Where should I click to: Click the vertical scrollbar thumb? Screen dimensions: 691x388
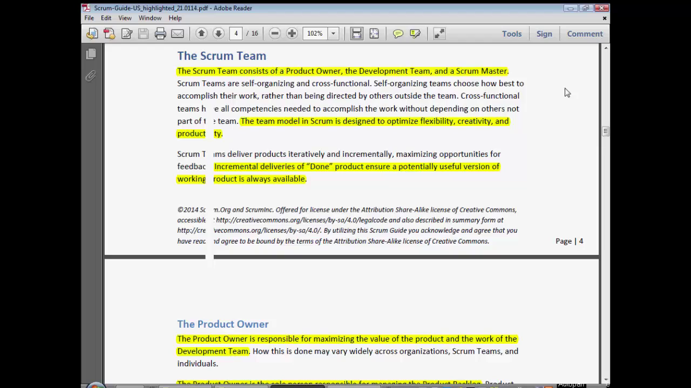point(606,131)
